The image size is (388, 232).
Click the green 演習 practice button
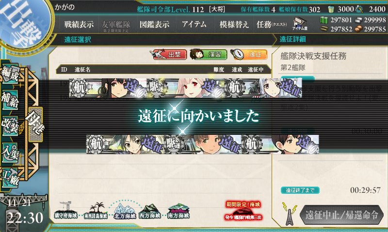209,55
